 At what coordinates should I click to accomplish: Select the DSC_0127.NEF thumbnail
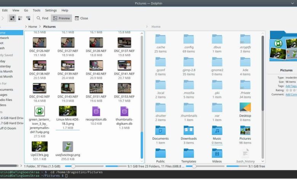(67, 42)
